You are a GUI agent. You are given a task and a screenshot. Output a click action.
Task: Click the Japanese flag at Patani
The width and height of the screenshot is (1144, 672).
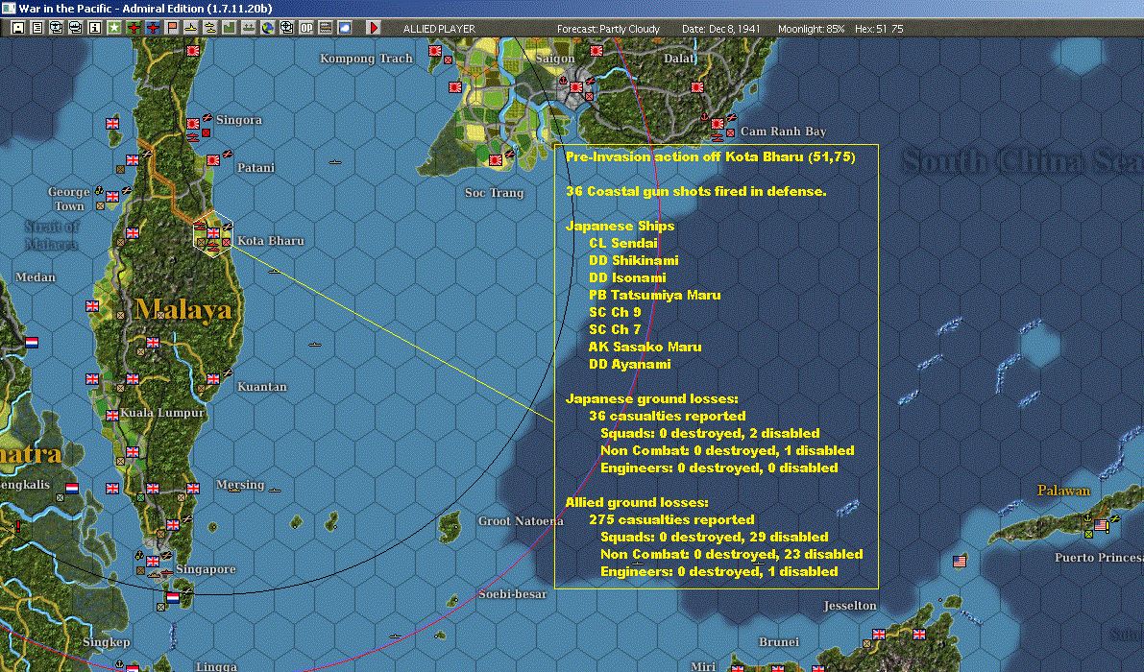[x=213, y=159]
